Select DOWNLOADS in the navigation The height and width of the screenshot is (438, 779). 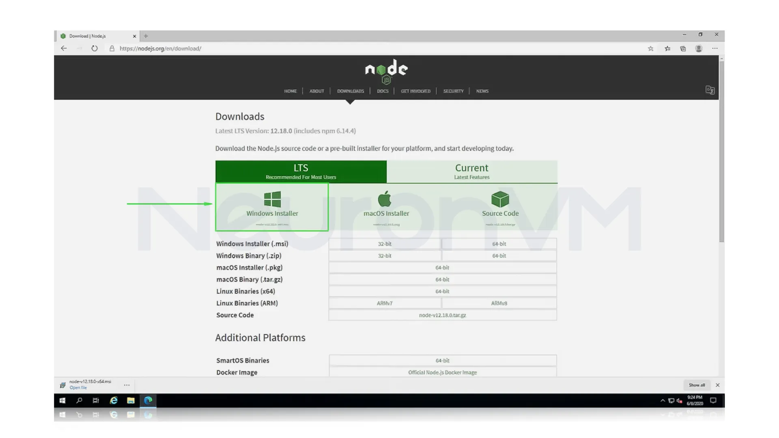coord(351,91)
